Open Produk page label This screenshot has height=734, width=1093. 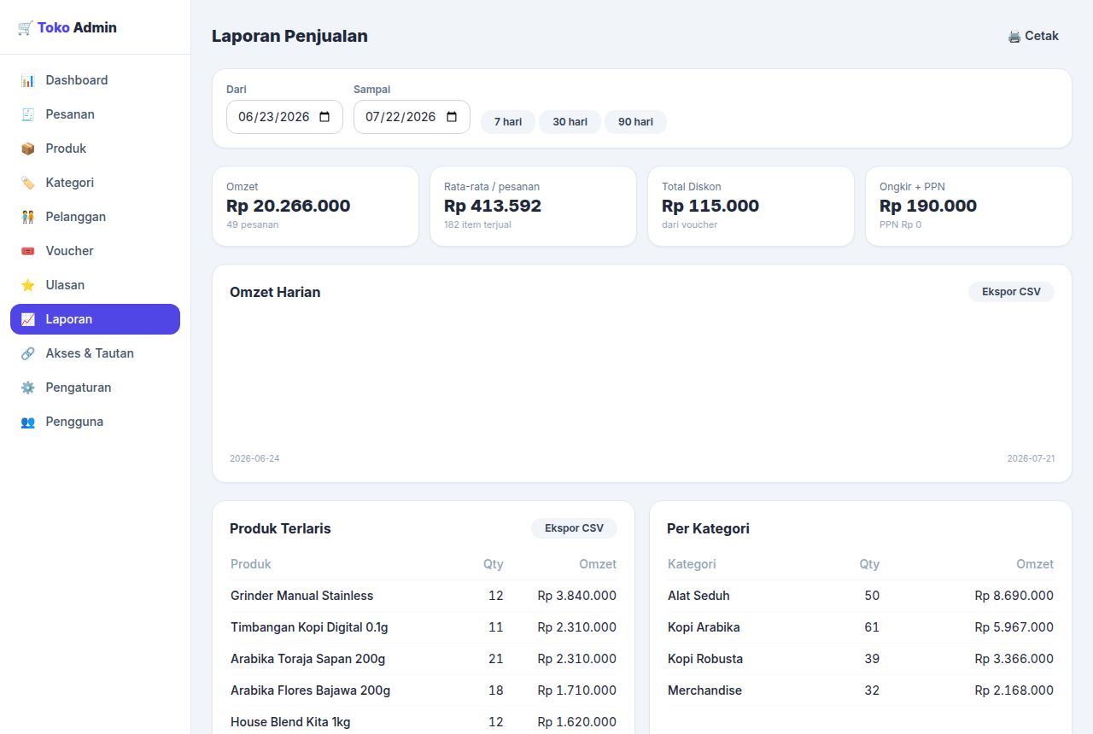coord(67,149)
